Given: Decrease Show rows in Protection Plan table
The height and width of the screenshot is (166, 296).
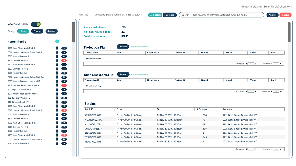Looking at the screenshot, I should tap(272, 64).
